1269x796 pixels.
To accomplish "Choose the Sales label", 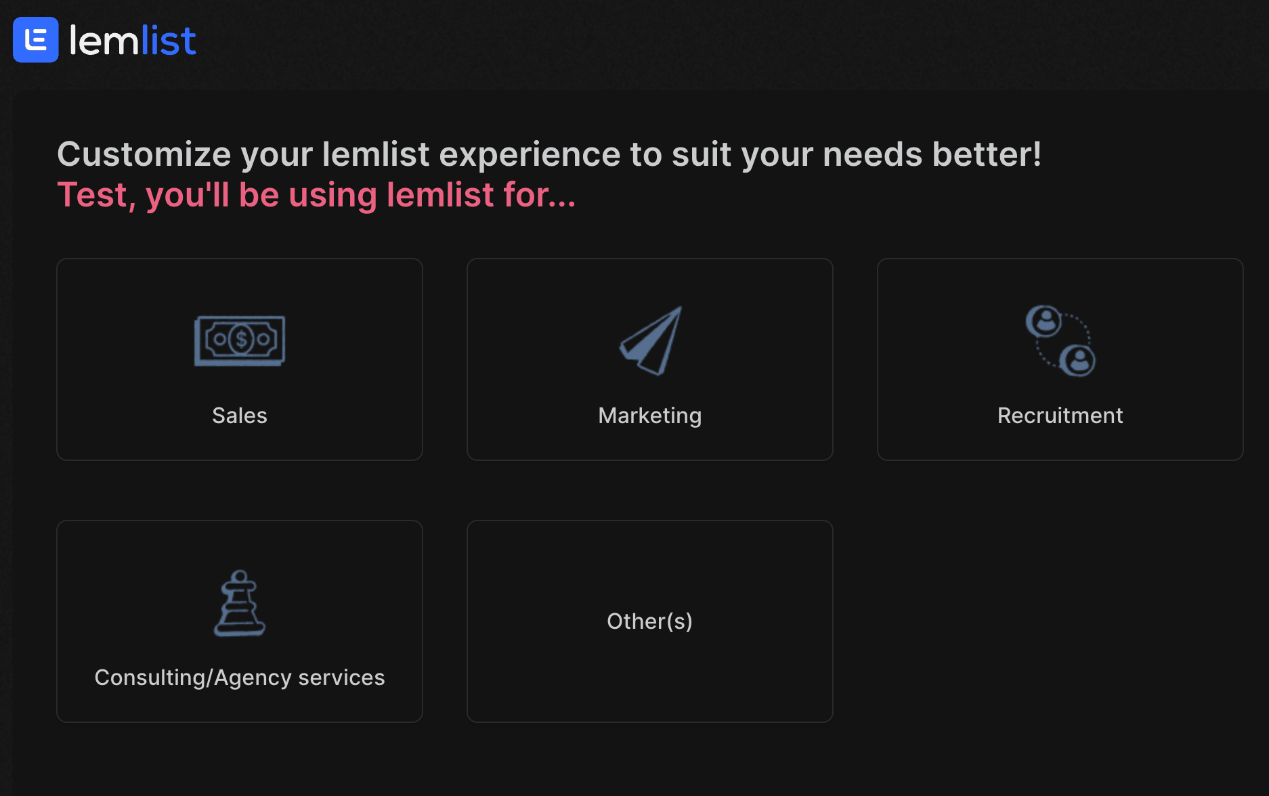I will (x=240, y=415).
